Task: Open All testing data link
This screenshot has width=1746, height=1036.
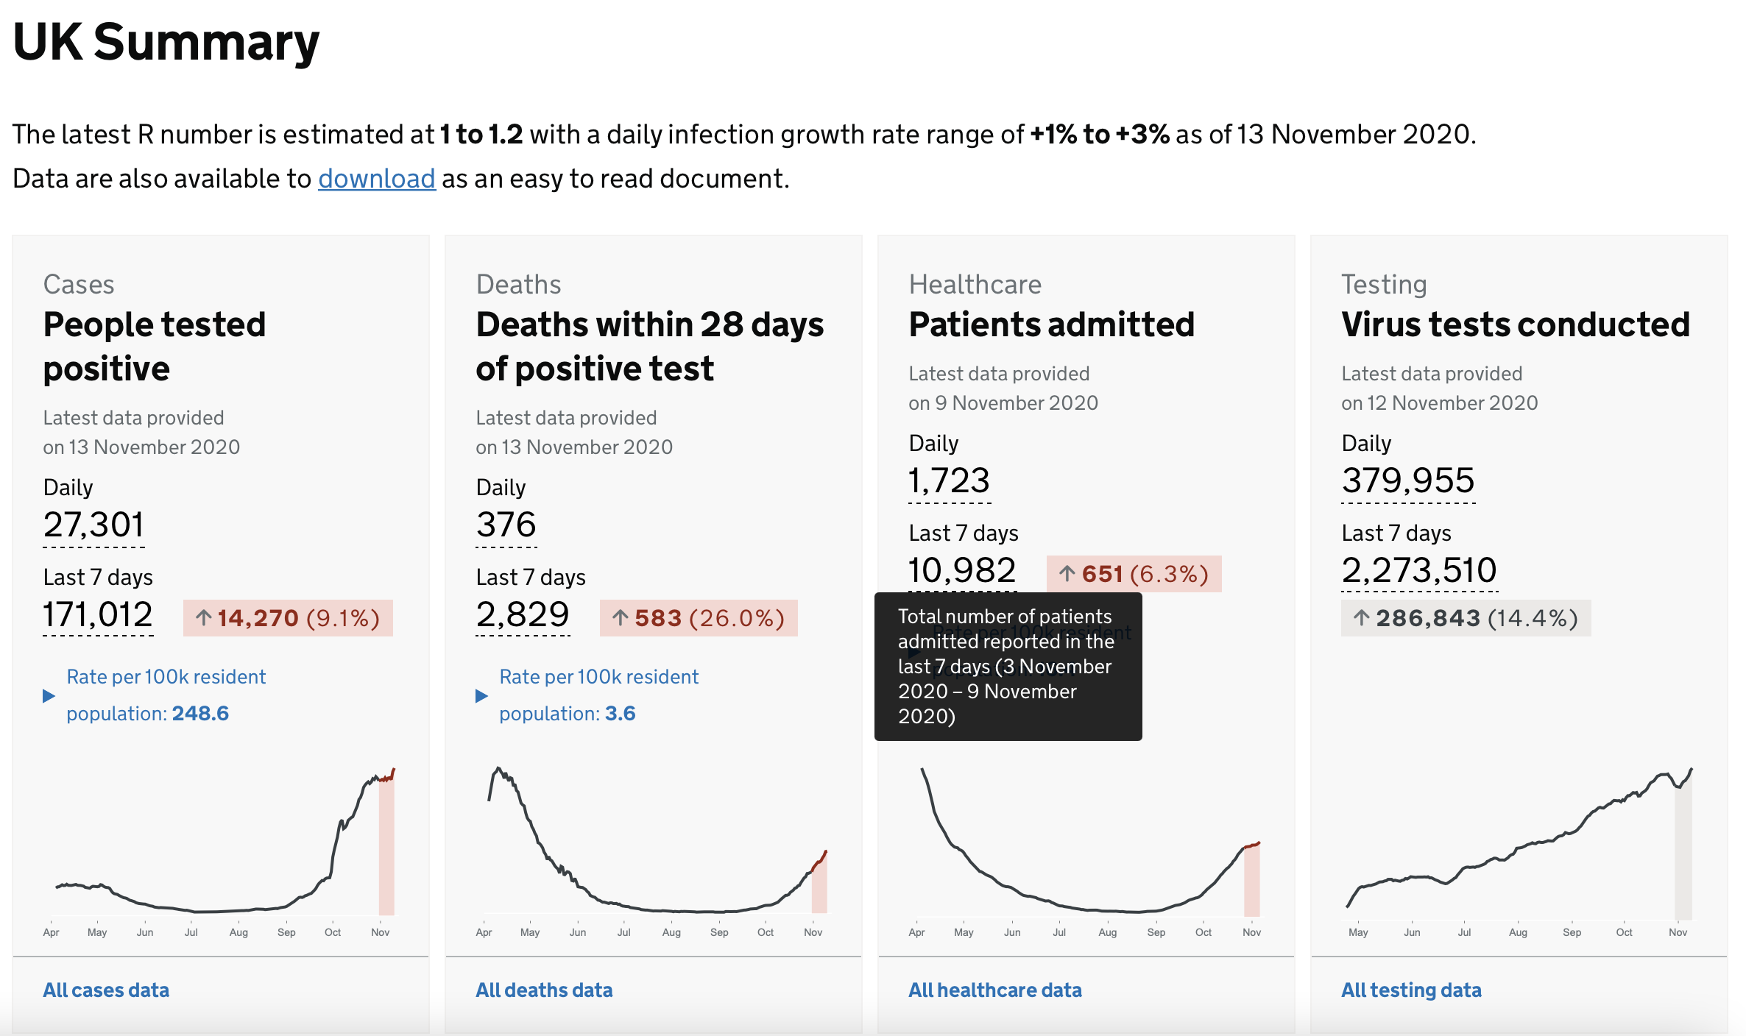Action: pos(1411,990)
